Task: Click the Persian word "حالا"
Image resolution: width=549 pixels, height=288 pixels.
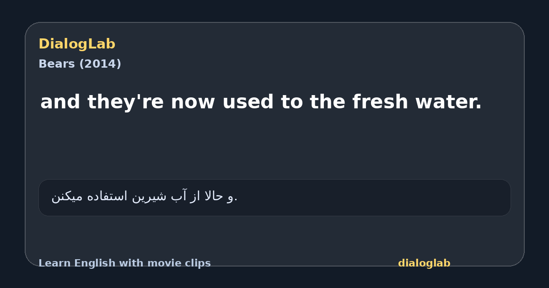Action: 213,196
